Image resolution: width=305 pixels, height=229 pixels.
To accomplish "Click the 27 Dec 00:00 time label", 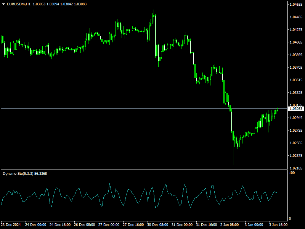I will click(109, 225).
